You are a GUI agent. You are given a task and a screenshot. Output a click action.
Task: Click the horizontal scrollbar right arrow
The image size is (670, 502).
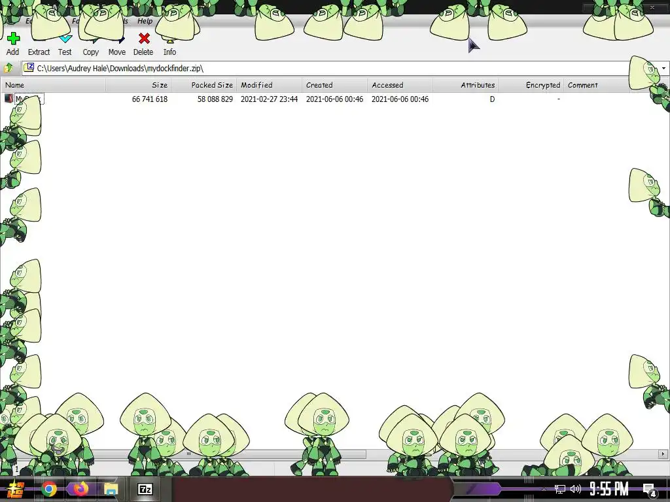click(x=663, y=454)
